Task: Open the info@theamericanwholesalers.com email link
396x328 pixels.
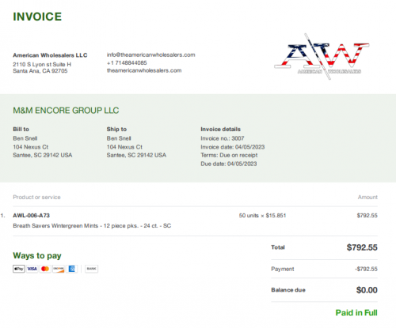Action: tap(150, 55)
